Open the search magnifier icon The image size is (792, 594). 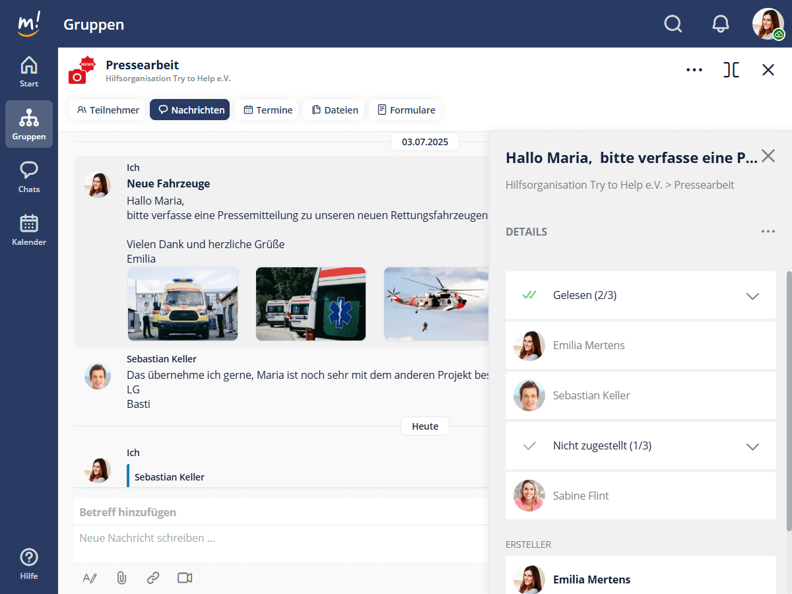tap(673, 24)
